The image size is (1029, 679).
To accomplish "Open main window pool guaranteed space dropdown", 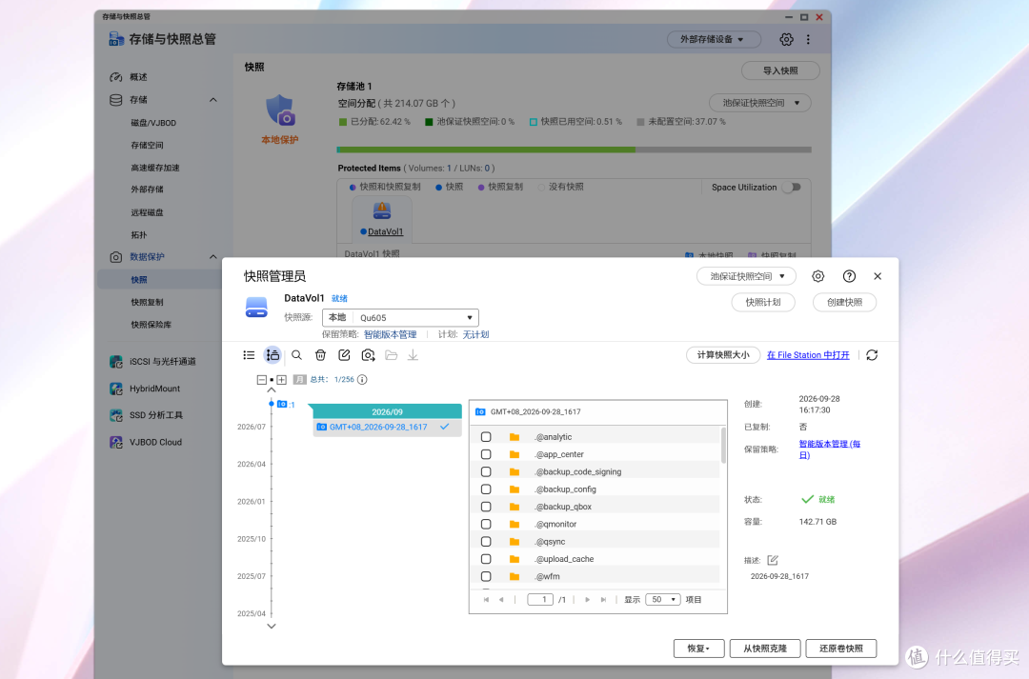I will 760,103.
